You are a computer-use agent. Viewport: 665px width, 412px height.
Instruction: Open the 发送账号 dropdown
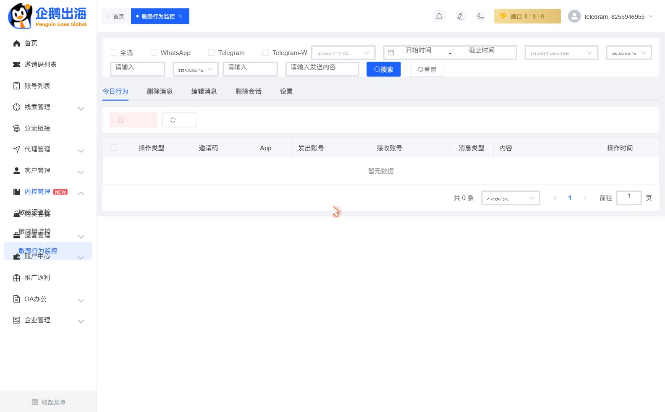tap(629, 52)
